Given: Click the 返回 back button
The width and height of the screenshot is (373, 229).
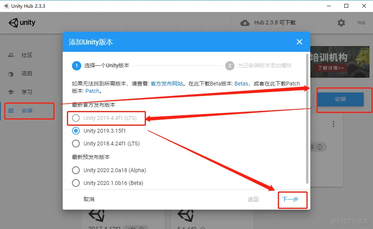Looking at the screenshot, I should coord(253,199).
